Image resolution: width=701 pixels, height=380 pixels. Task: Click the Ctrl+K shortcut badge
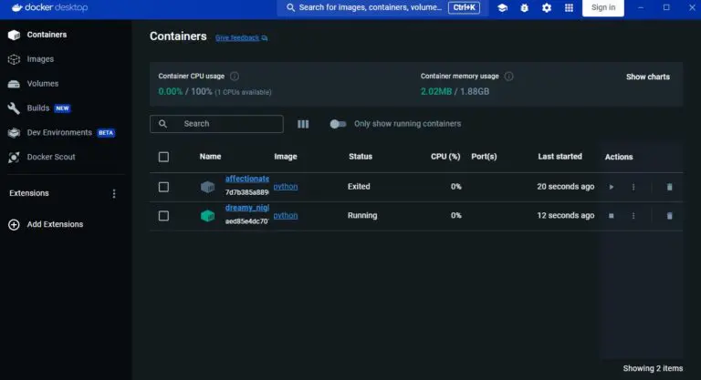click(x=464, y=7)
